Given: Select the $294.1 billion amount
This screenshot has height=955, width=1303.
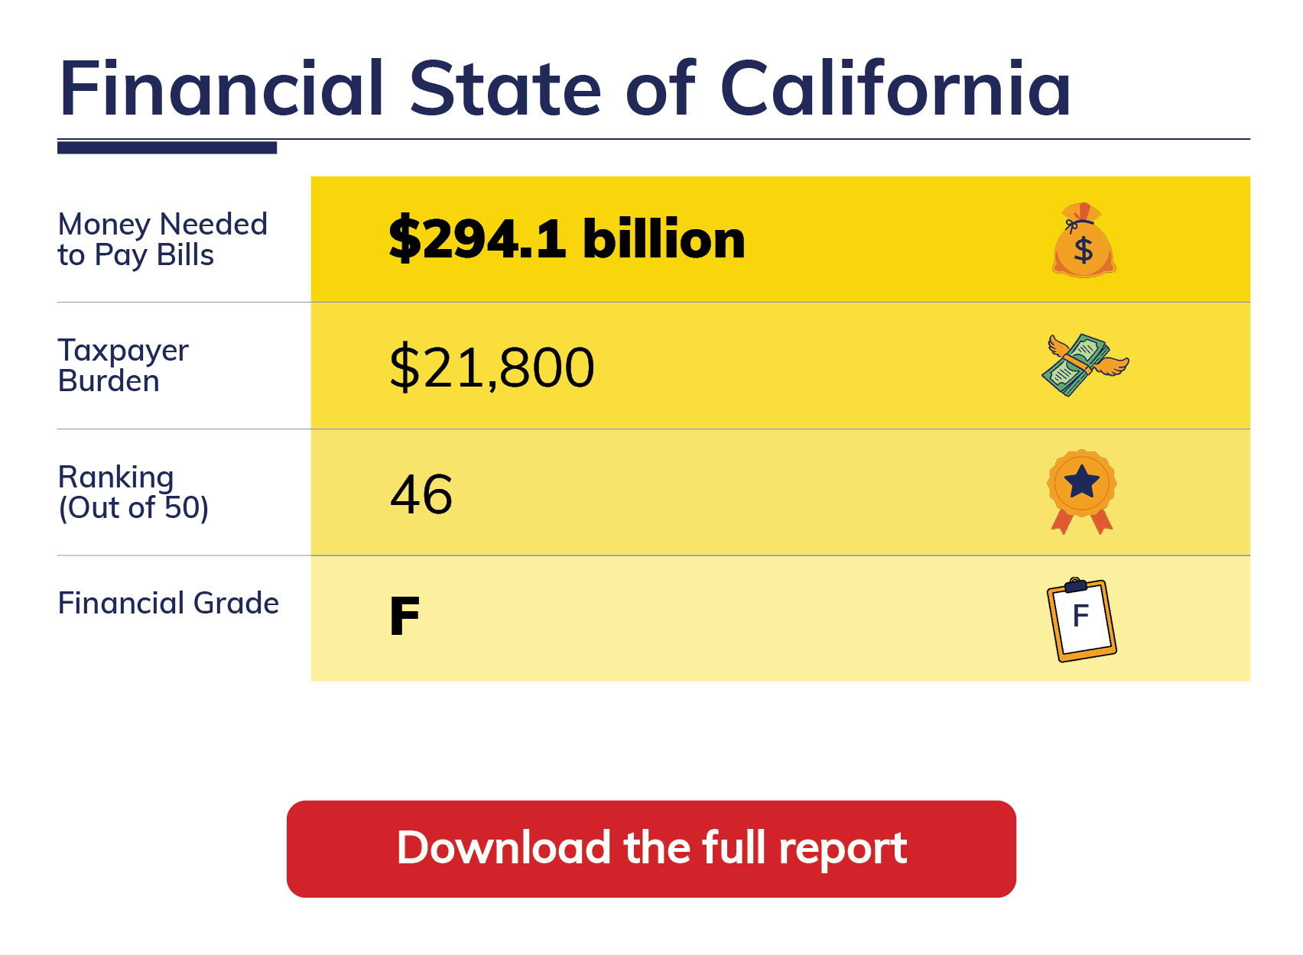Looking at the screenshot, I should 566,239.
